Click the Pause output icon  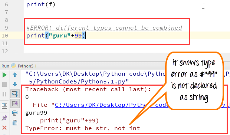pyautogui.click(x=4, y=94)
